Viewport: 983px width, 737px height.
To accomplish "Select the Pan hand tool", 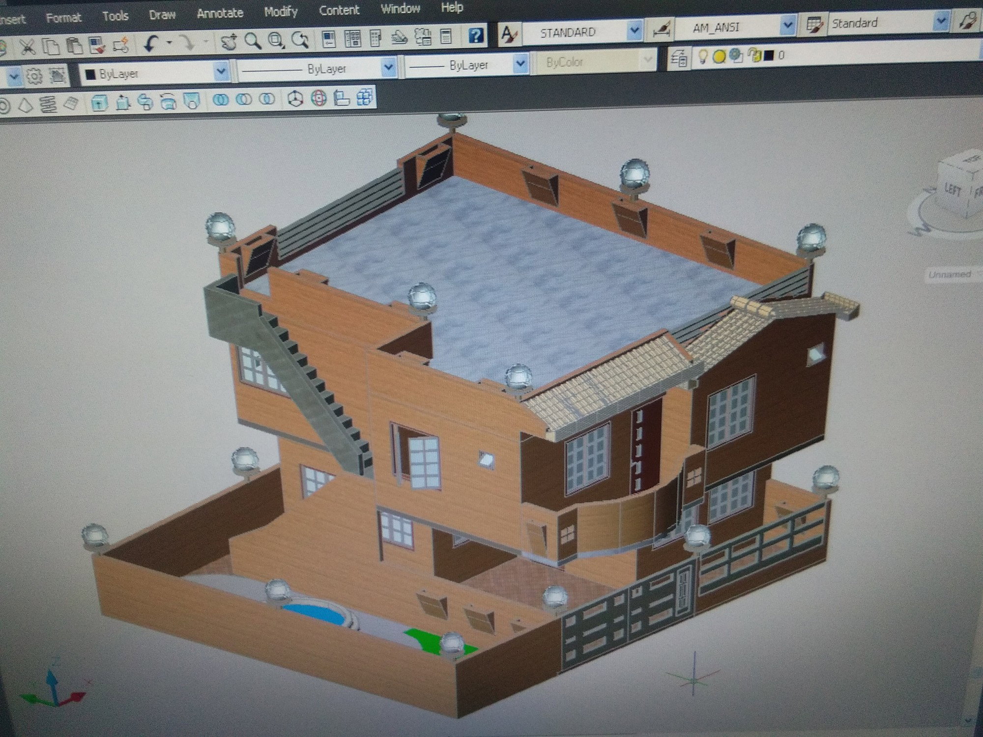I will pyautogui.click(x=229, y=42).
